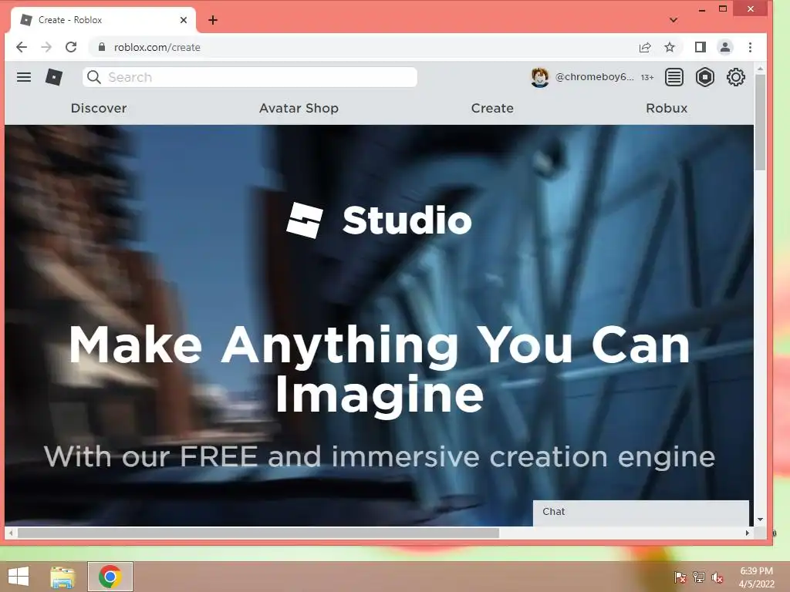Select the Create menu item
790x592 pixels.
tap(492, 108)
